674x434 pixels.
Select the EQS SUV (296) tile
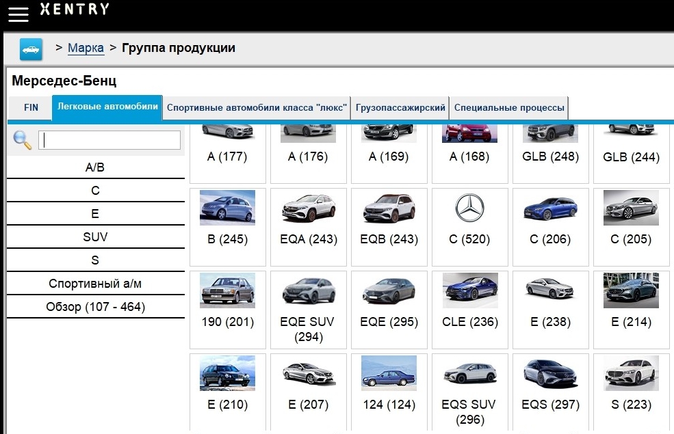[469, 390]
